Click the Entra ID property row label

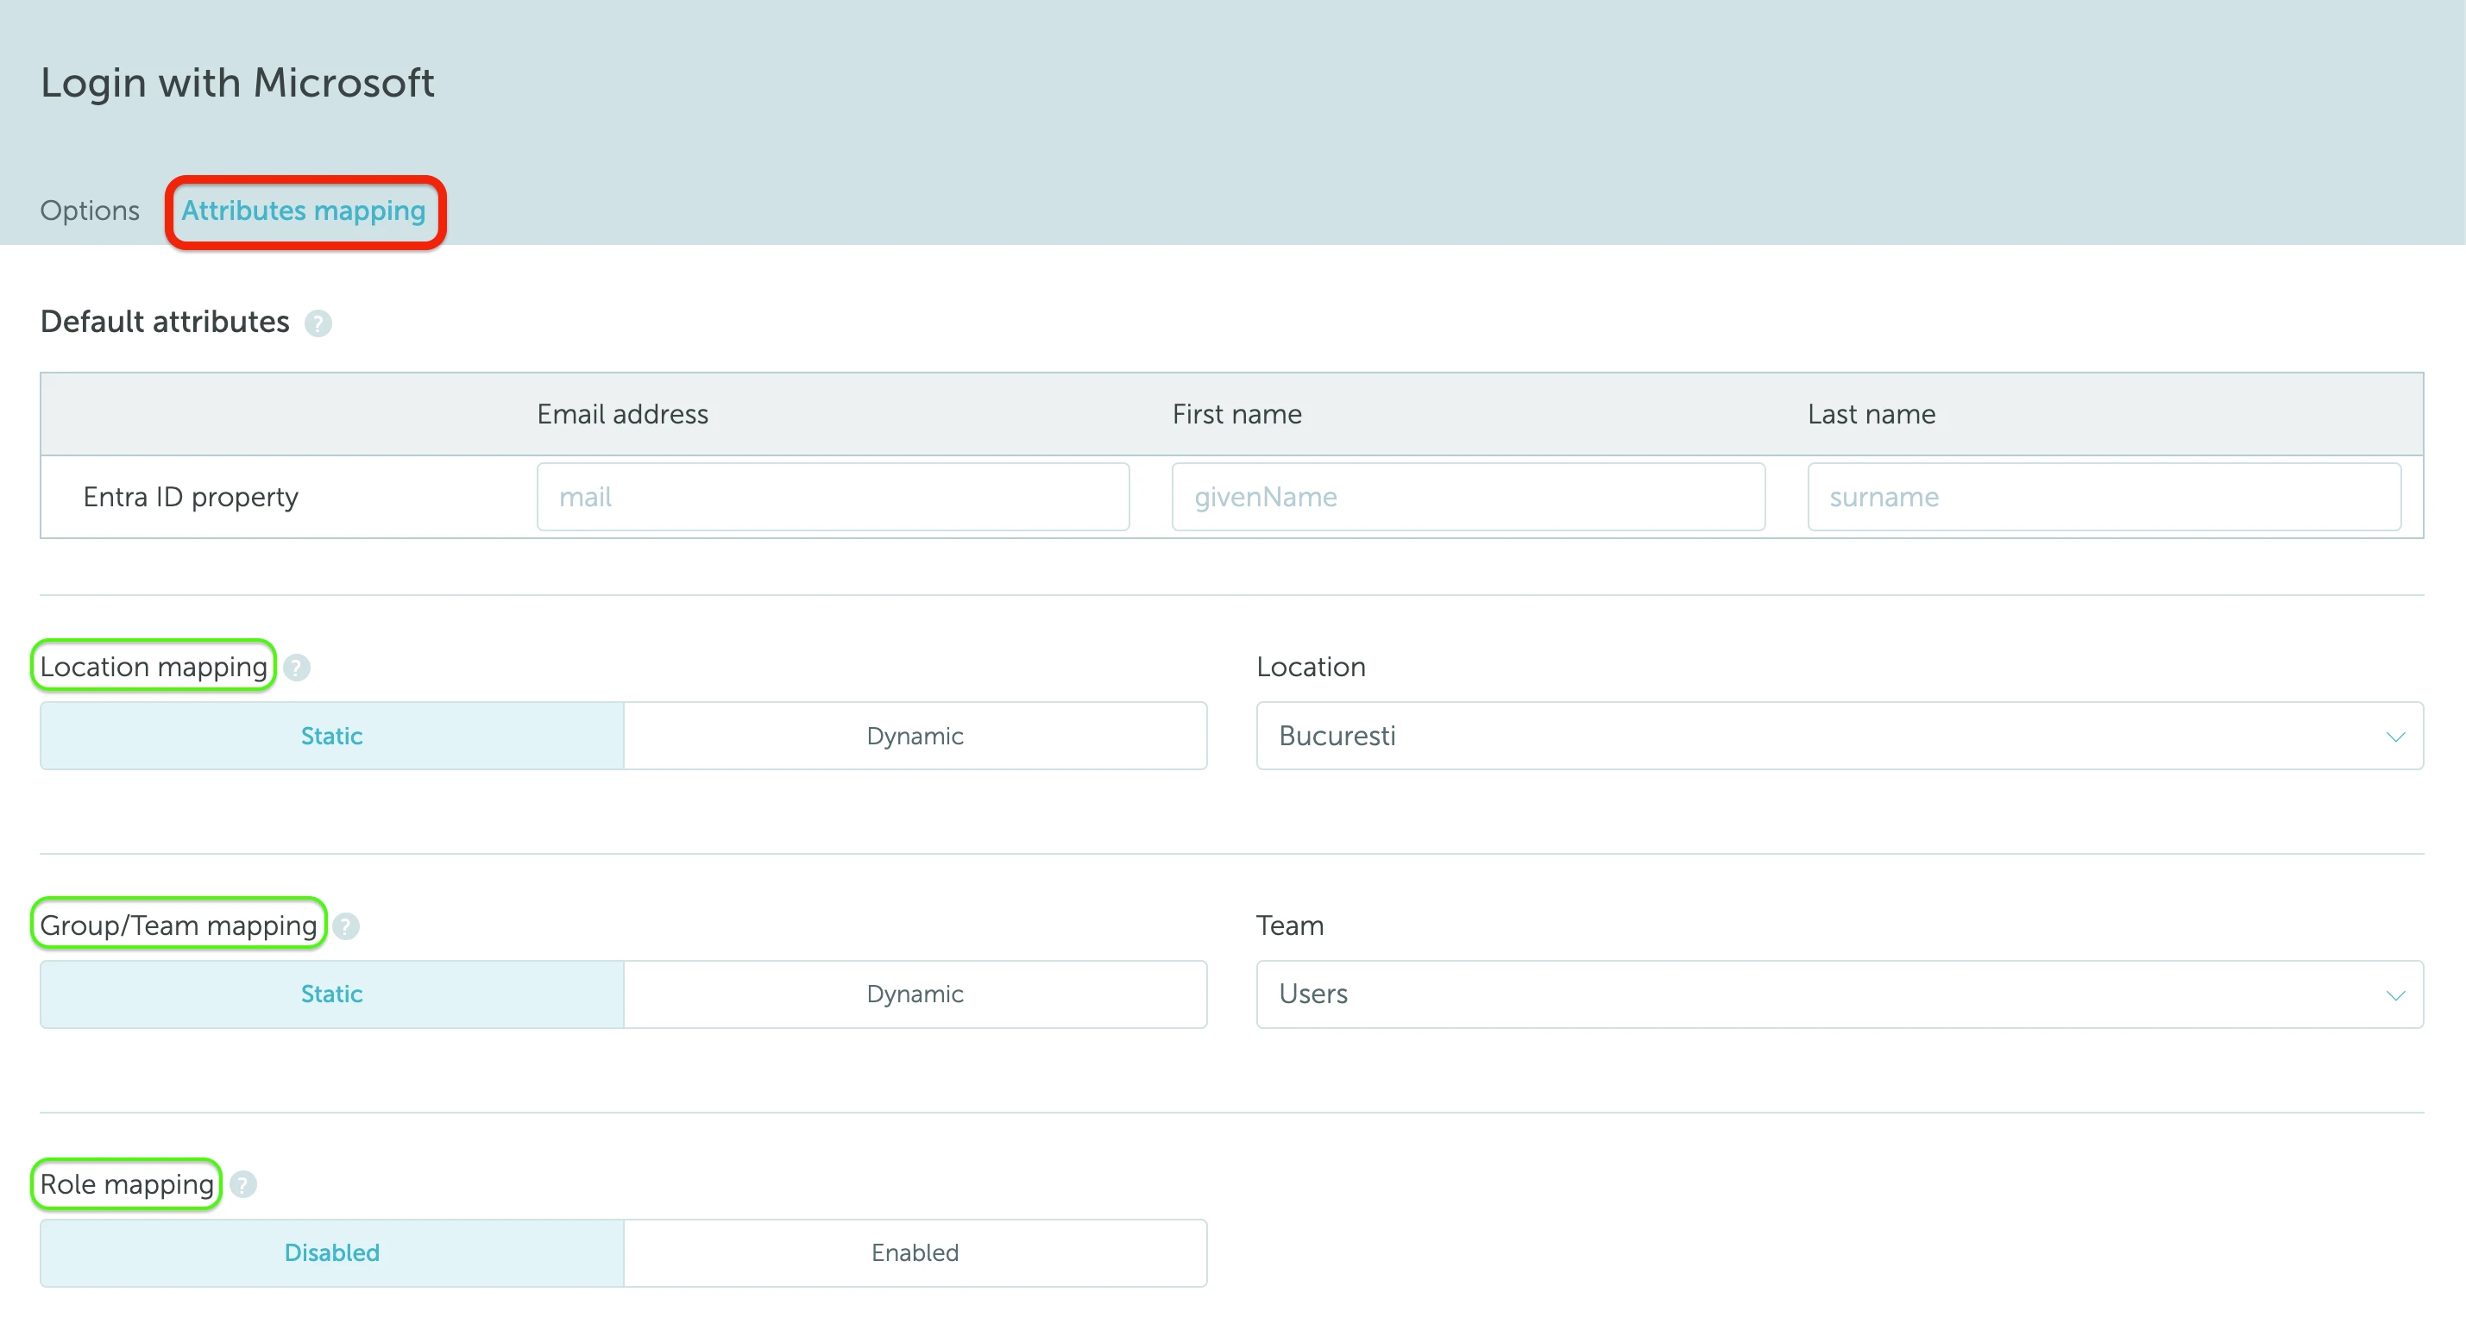pos(191,498)
